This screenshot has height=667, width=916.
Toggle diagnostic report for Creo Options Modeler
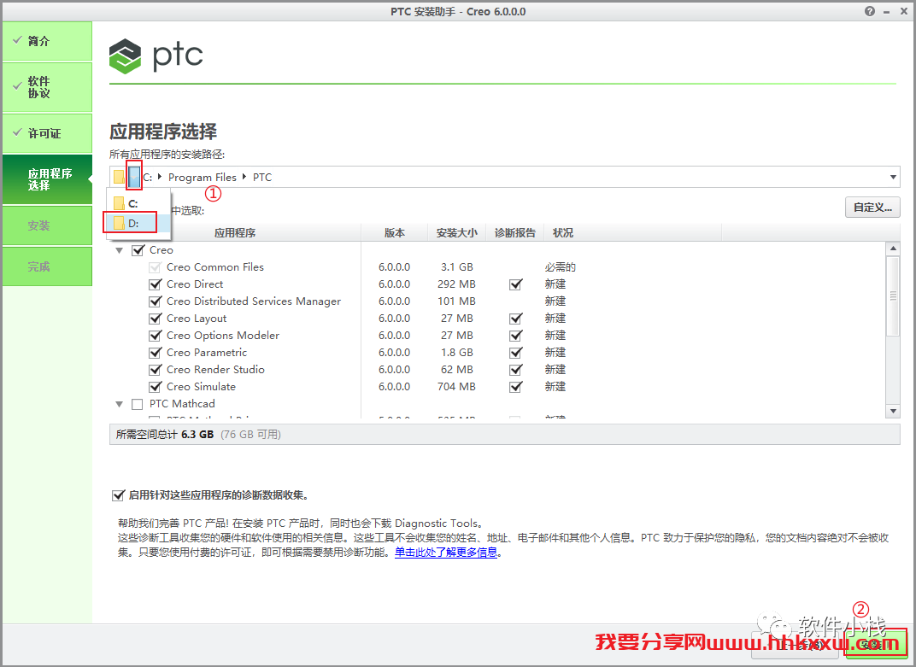(x=515, y=336)
